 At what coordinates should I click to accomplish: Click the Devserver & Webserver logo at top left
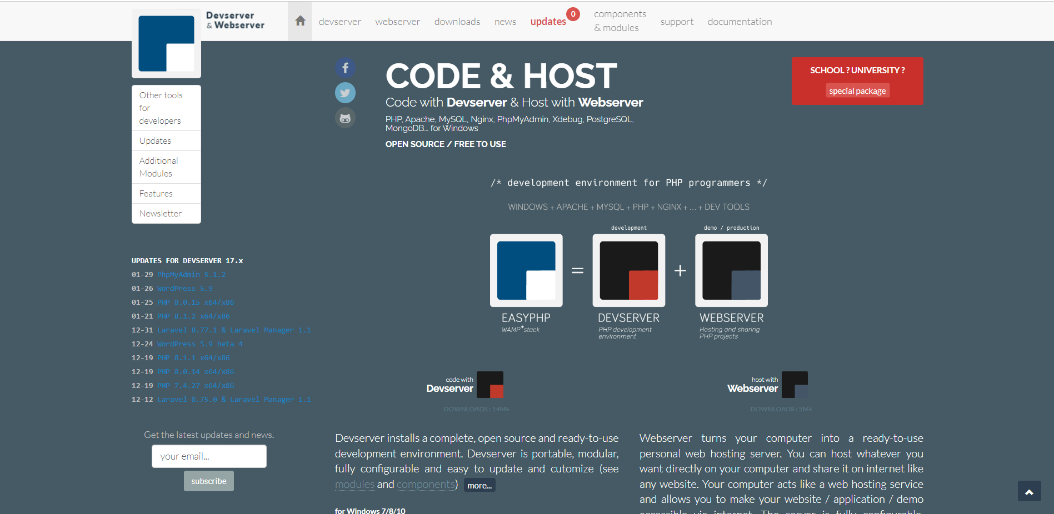(166, 42)
